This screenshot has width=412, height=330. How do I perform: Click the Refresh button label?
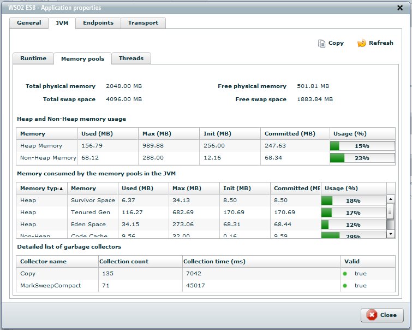pyautogui.click(x=381, y=43)
